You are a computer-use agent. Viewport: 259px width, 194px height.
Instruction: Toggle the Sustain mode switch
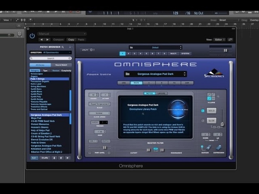point(202,147)
